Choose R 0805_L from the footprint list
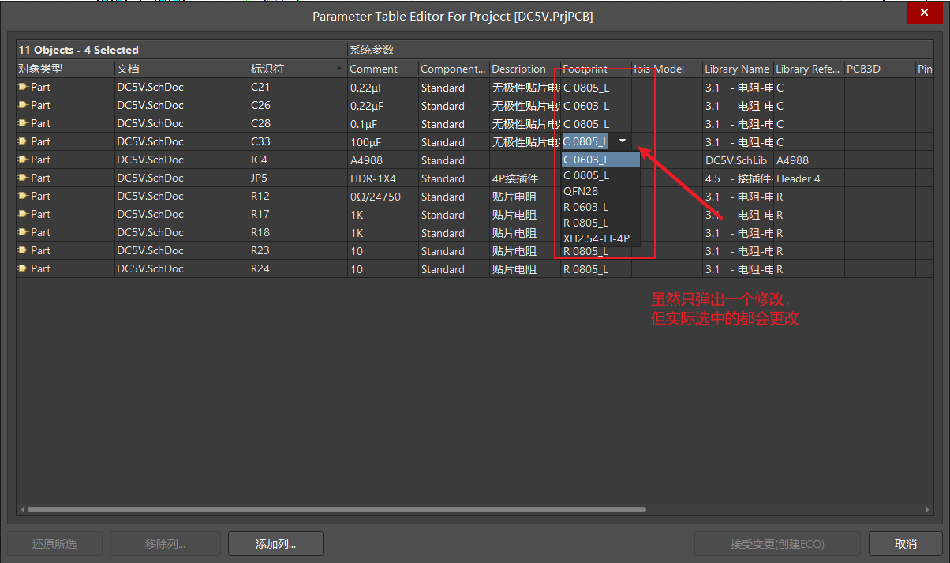 click(600, 223)
